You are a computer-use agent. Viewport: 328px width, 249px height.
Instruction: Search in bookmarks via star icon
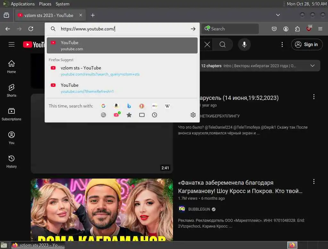coord(129,115)
